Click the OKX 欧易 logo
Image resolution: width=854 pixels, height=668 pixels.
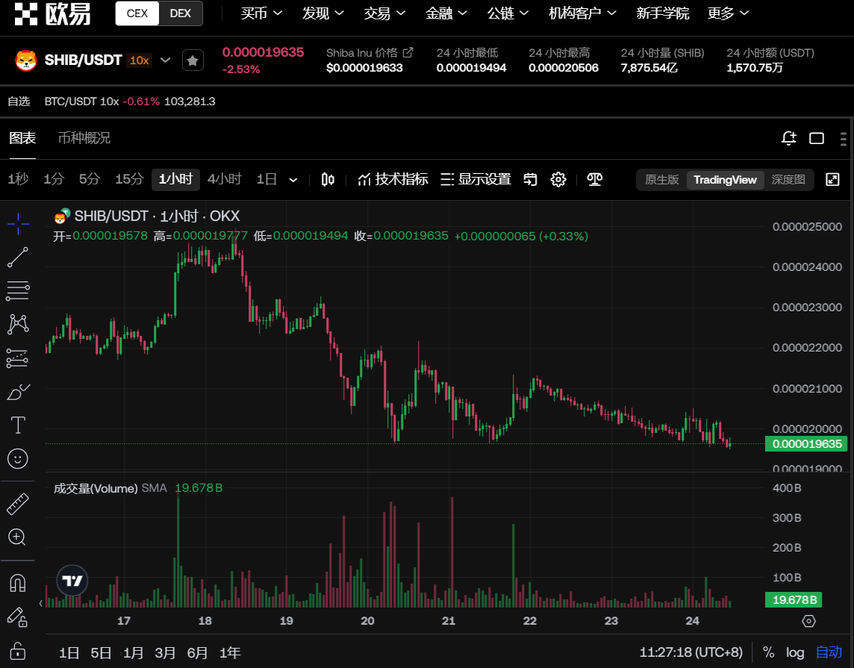coord(52,13)
